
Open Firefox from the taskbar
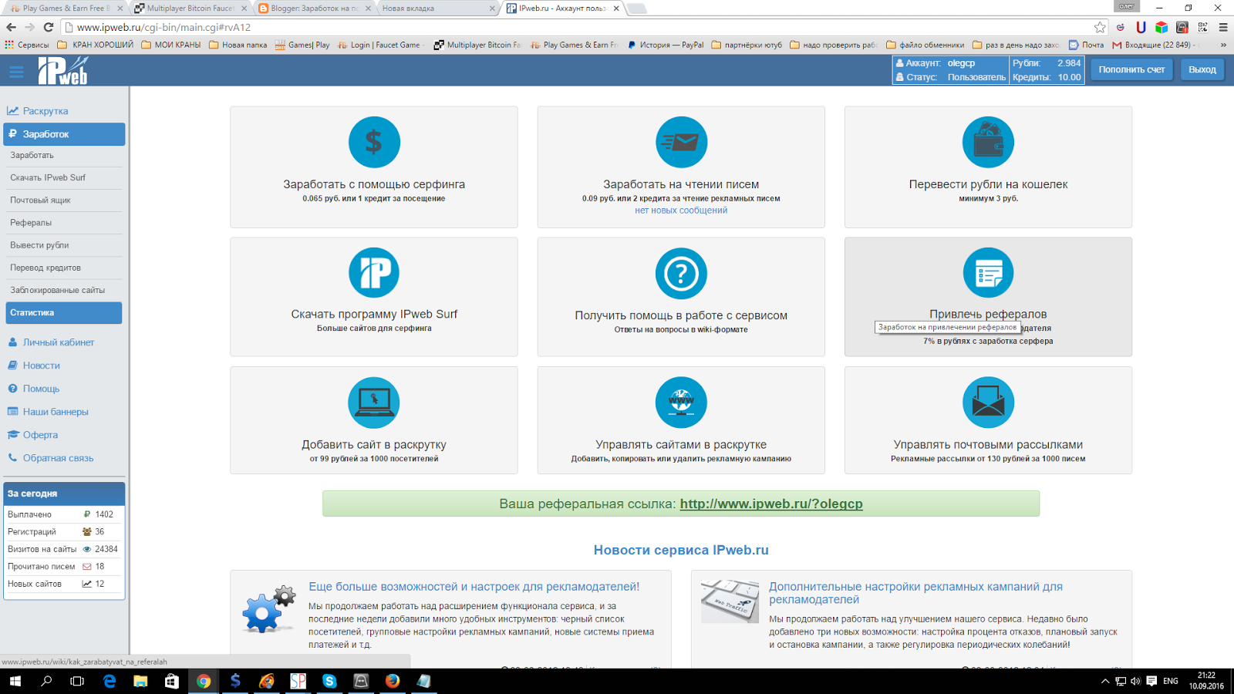pyautogui.click(x=393, y=681)
